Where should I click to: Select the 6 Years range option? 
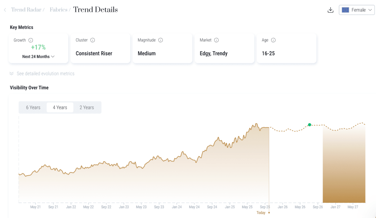(x=33, y=107)
